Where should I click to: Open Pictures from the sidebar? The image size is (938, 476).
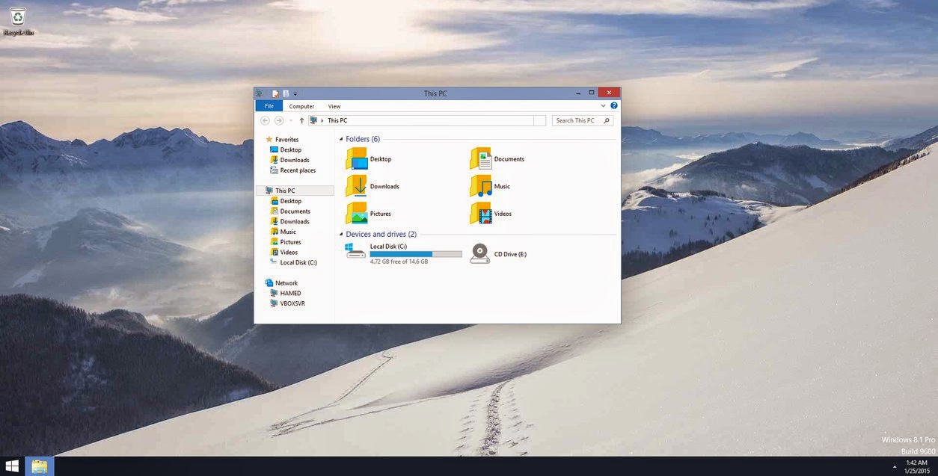(289, 241)
